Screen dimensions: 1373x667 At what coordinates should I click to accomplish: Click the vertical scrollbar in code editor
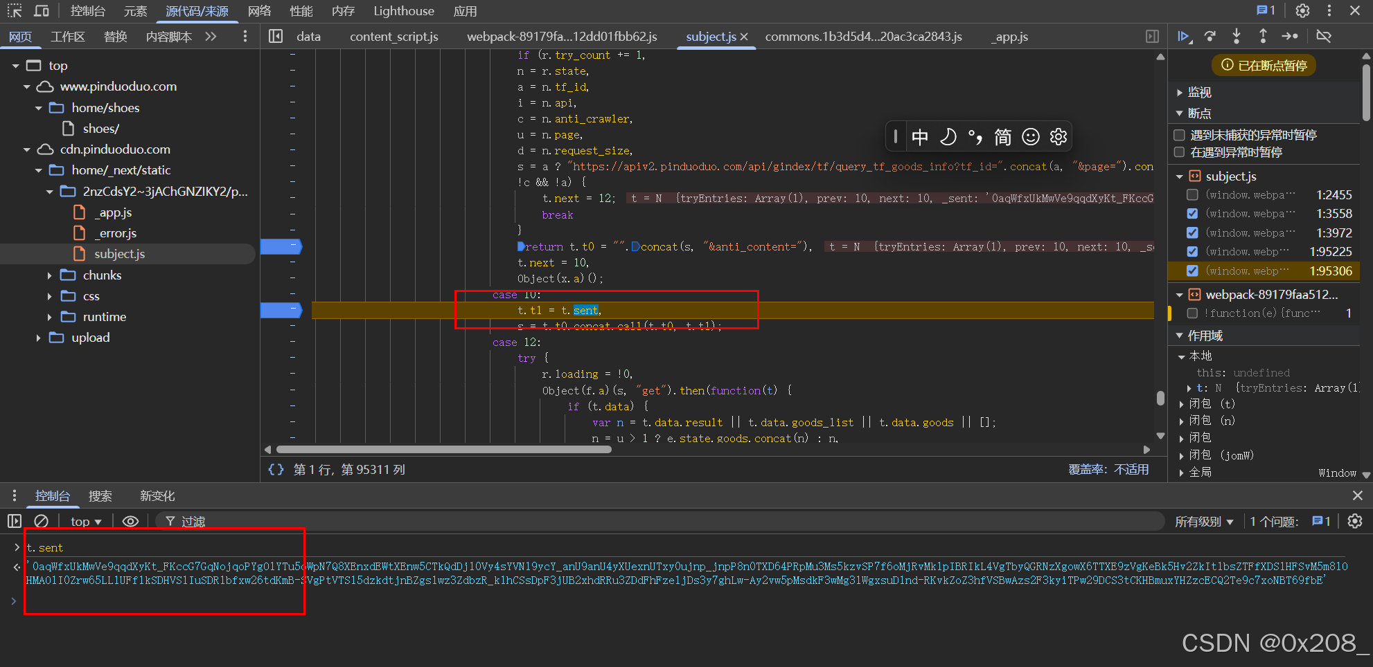point(1160,398)
